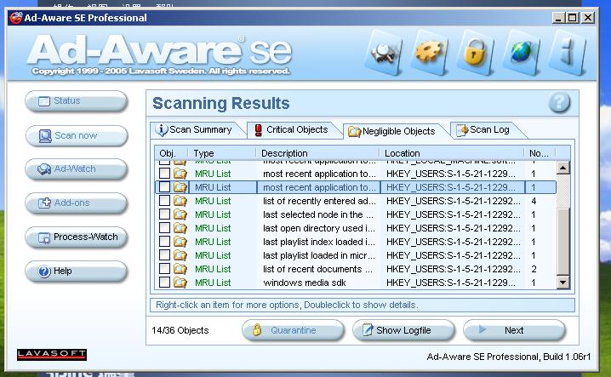Sort by the Type column header
The width and height of the screenshot is (611, 377).
pos(222,153)
